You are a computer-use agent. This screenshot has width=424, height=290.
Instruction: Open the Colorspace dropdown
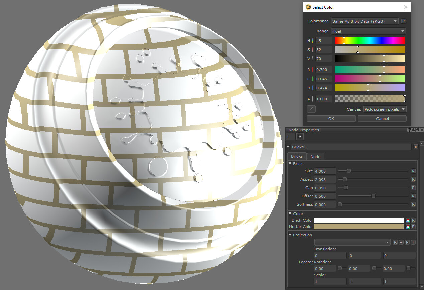(364, 21)
